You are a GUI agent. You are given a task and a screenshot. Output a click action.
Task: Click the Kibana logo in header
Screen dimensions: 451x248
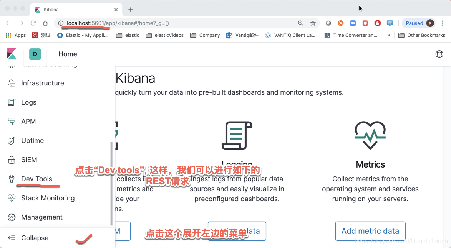coord(12,54)
